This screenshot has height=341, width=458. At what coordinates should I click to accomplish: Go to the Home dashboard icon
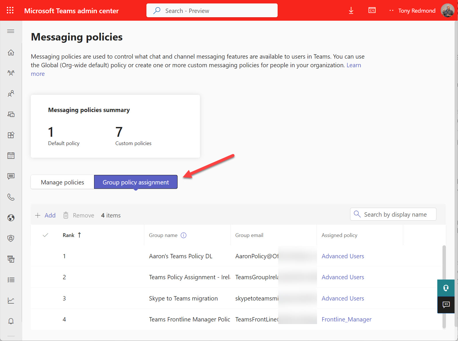tap(11, 53)
